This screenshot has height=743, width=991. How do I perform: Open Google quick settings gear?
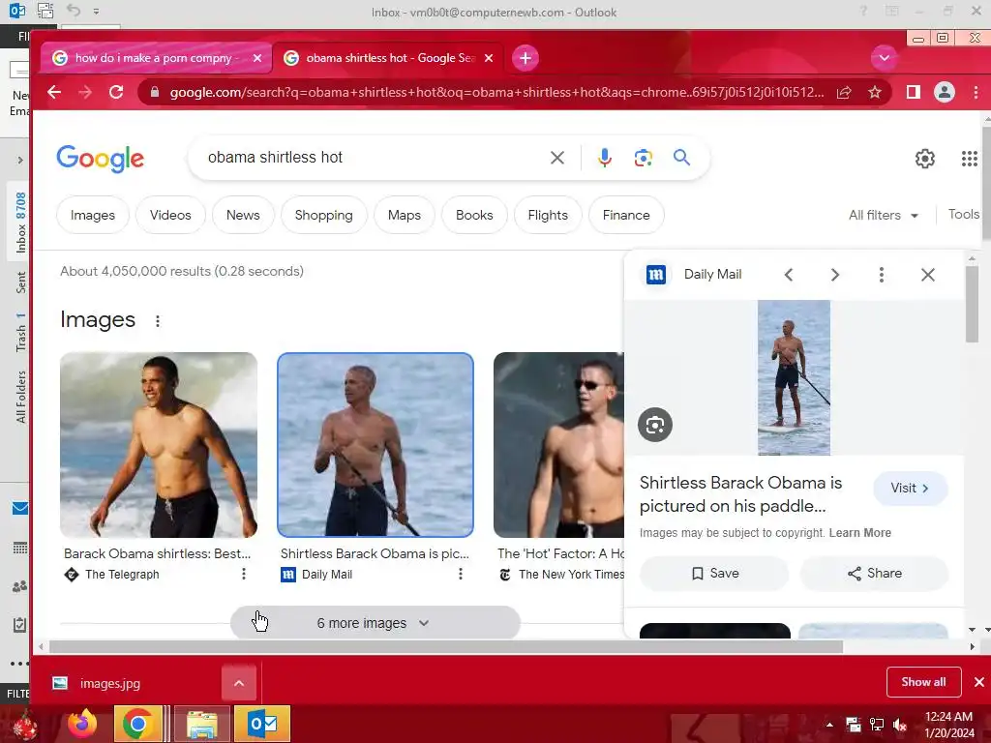pyautogui.click(x=924, y=159)
